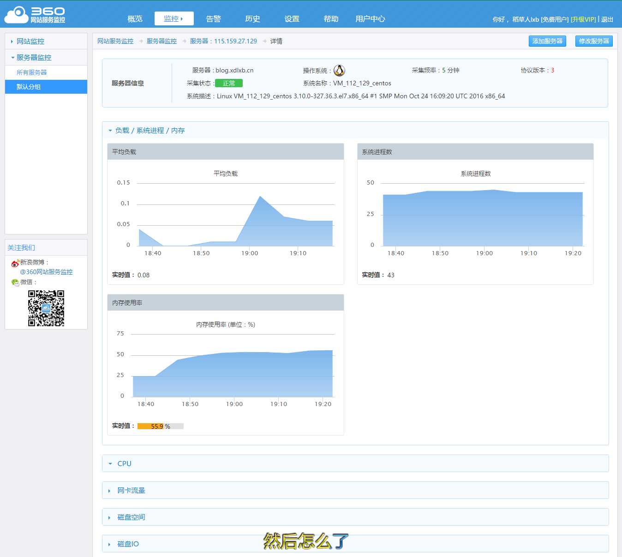Click the WeChat icon
This screenshot has width=622, height=557.
pyautogui.click(x=15, y=282)
